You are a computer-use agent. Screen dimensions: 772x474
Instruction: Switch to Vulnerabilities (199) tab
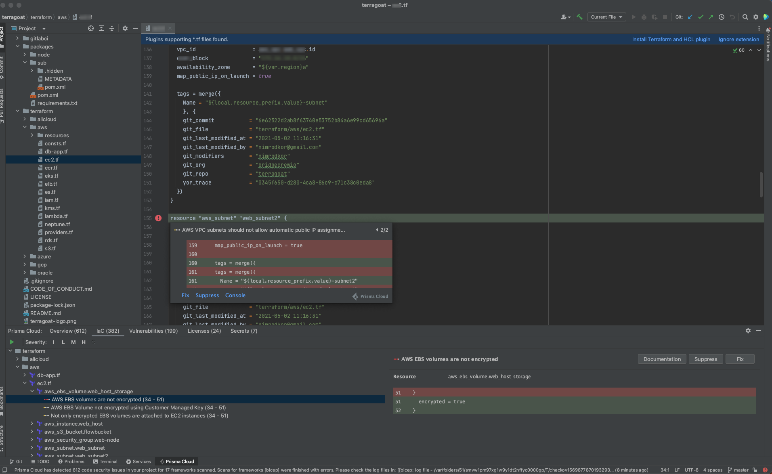click(153, 331)
